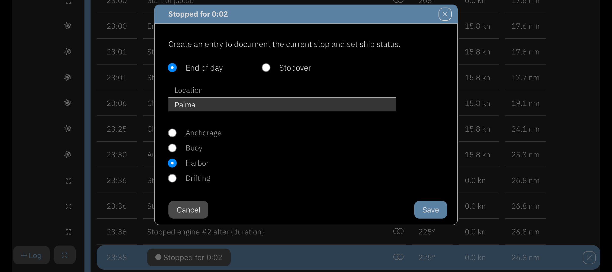Click the helm wheel icon in the 23:06 row
The width and height of the screenshot is (612, 272).
[x=68, y=103]
